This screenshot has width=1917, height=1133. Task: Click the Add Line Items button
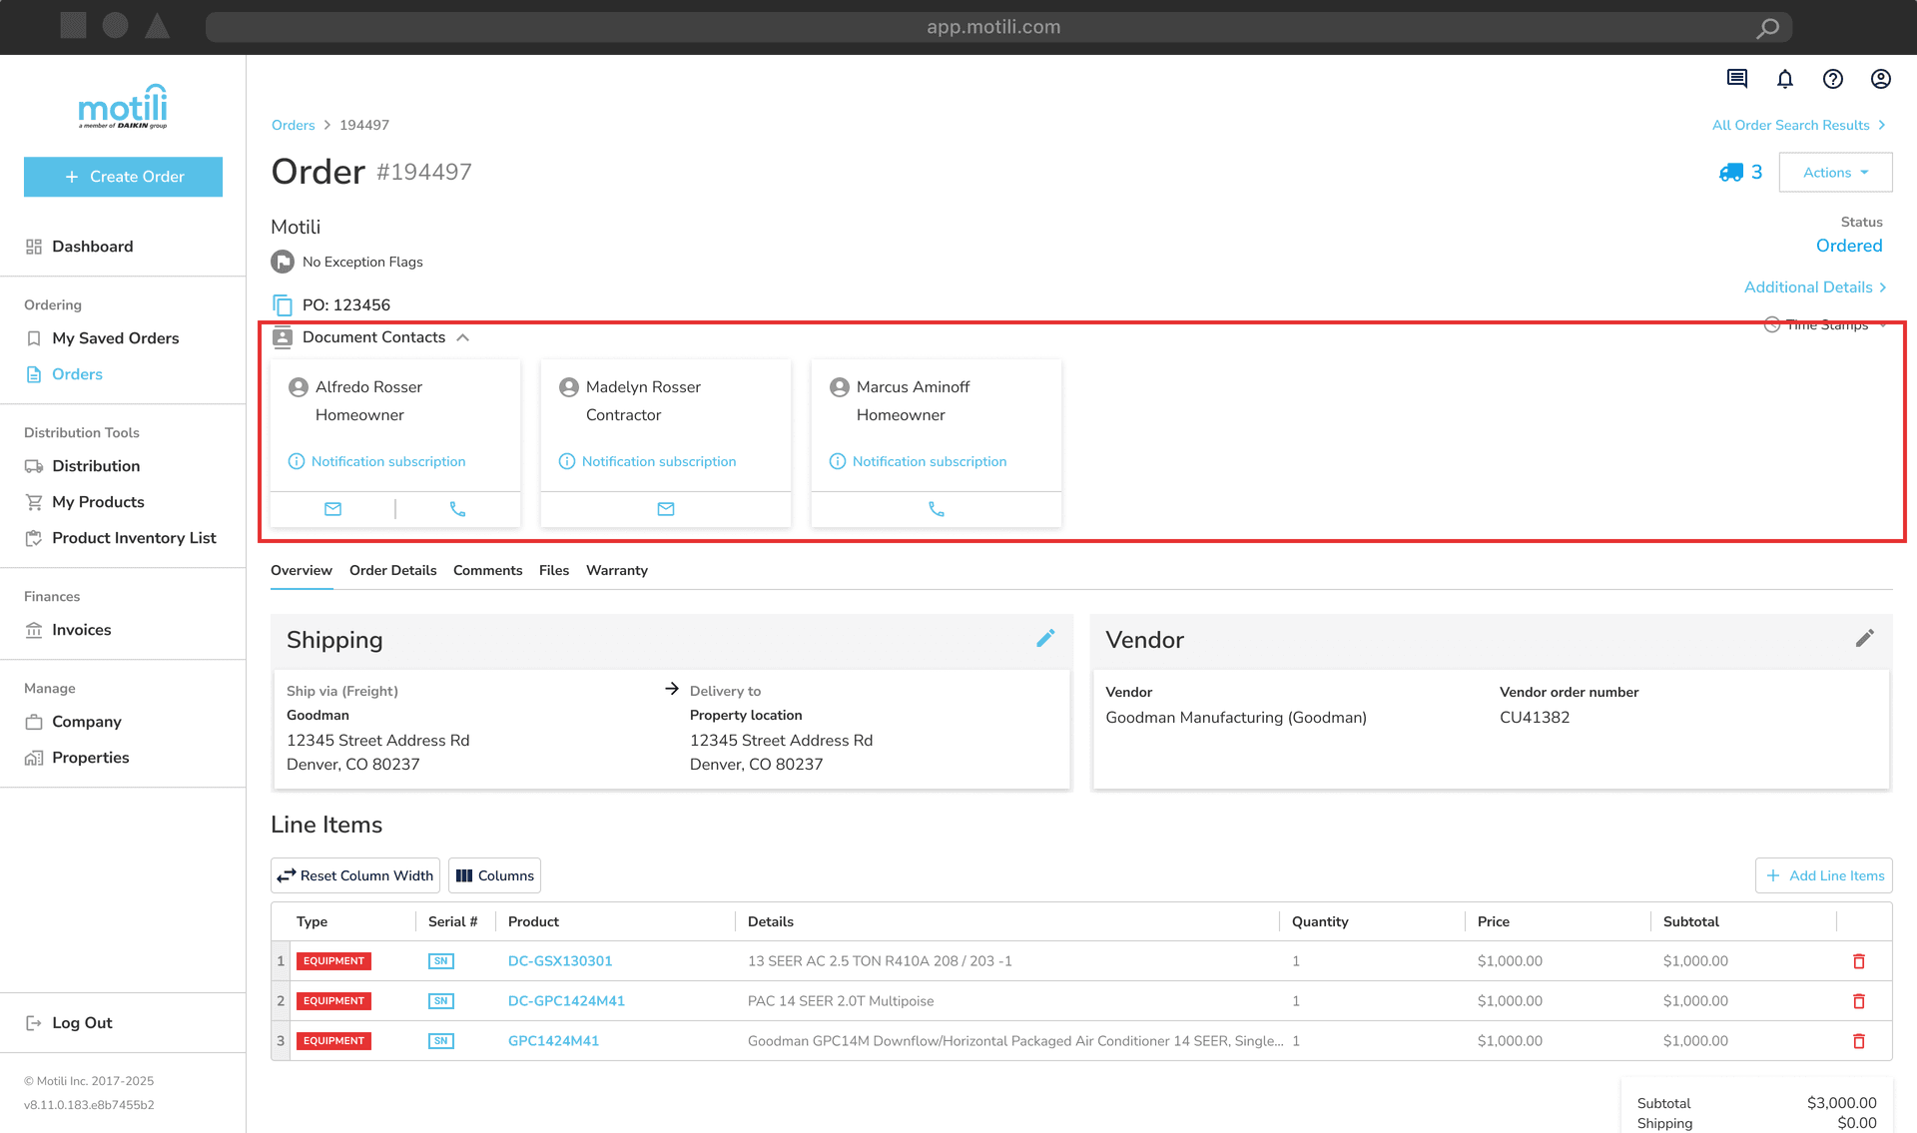tap(1823, 875)
